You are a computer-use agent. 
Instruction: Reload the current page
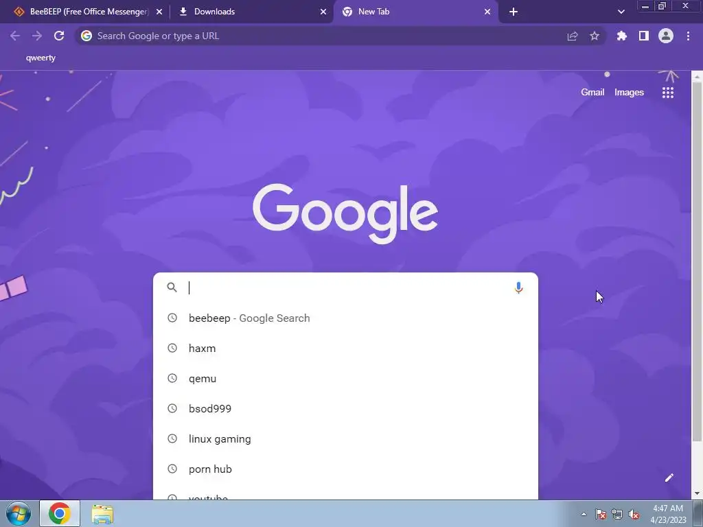coord(59,36)
